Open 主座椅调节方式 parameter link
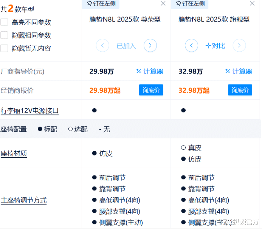The image size is (262, 229). 23,200
